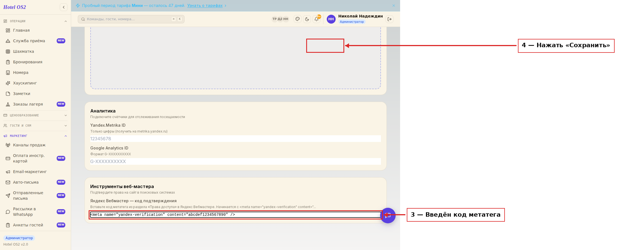Open the НН user avatar
This screenshot has width=621, height=250.
[331, 19]
